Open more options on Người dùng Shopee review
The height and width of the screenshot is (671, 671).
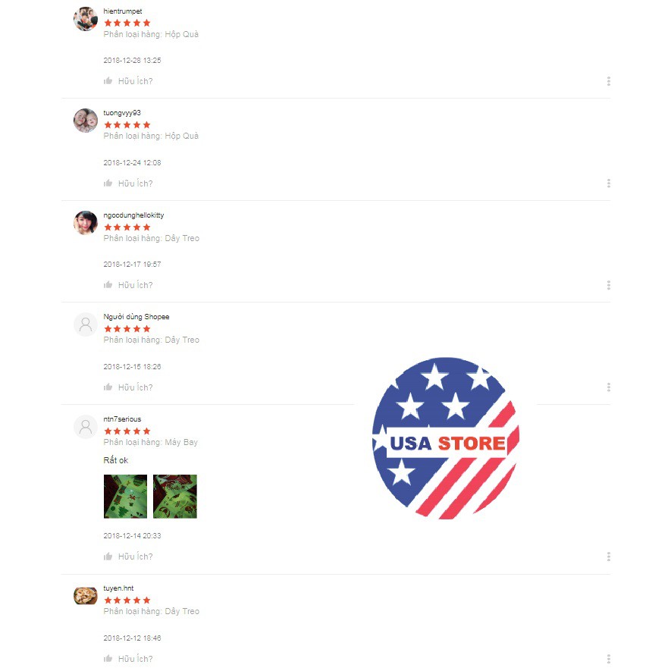(609, 387)
